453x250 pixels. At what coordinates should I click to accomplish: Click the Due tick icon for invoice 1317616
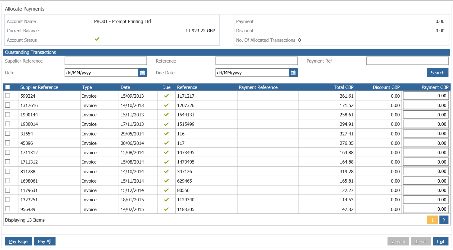pos(166,105)
